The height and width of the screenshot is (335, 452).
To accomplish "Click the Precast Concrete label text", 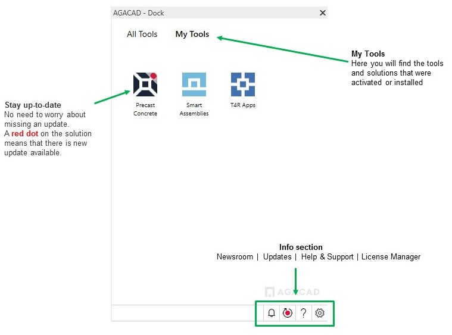I will 145,109.
